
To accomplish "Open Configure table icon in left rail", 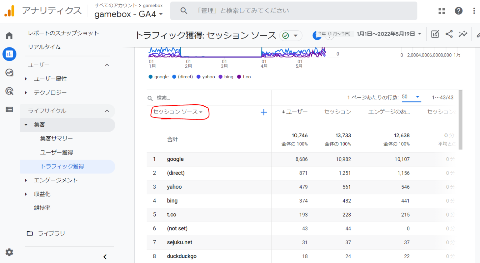I will [9, 110].
